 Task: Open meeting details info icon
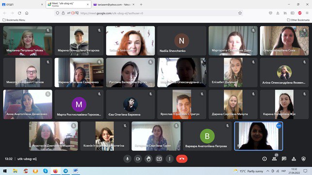[x=264, y=159]
